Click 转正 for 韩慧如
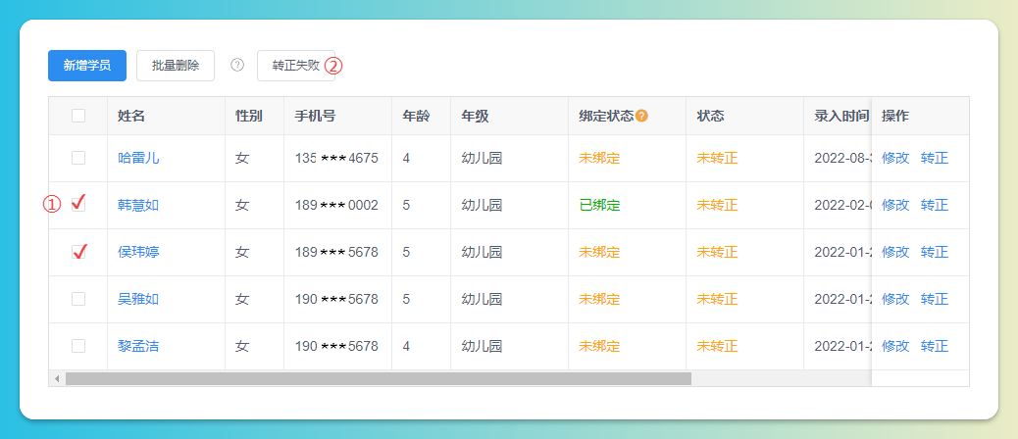 point(935,205)
